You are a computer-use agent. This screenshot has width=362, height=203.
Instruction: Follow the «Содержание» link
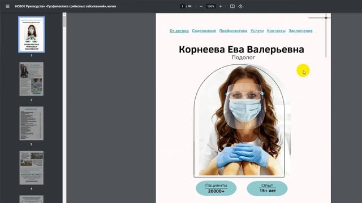pos(204,31)
